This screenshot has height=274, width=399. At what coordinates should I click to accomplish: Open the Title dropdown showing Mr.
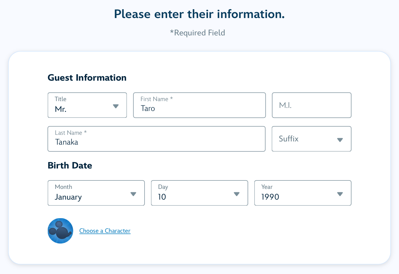coord(87,105)
